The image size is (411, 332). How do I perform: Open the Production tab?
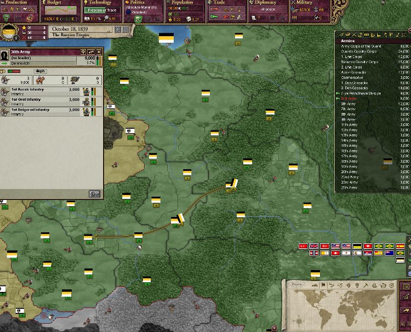(20, 3)
